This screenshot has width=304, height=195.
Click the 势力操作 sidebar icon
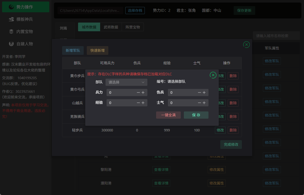pos(11,7)
